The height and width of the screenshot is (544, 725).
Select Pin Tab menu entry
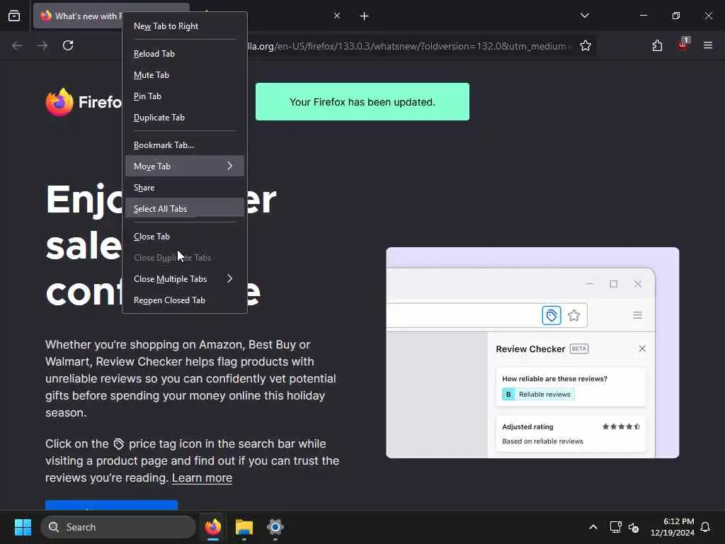click(185, 96)
